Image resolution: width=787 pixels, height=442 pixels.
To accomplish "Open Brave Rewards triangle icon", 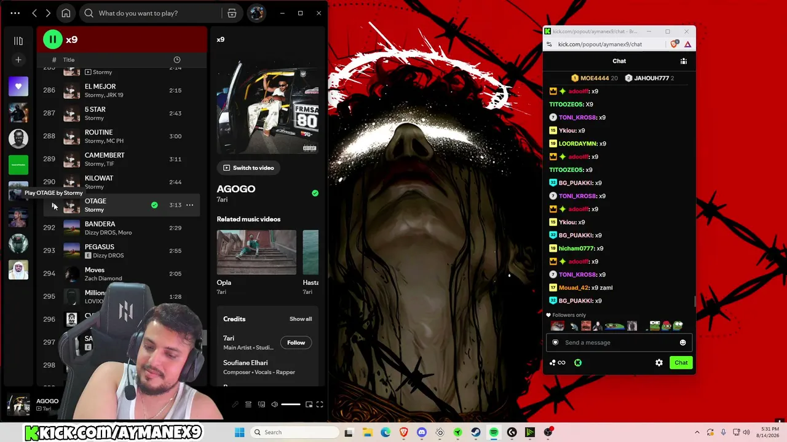I will 687,44.
